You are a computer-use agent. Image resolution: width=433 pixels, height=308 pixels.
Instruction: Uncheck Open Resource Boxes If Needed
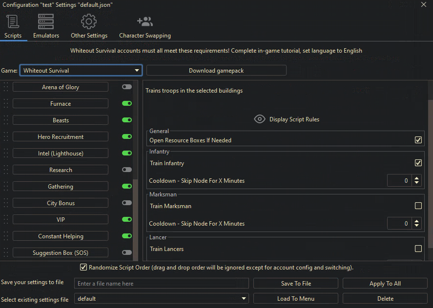coord(418,140)
